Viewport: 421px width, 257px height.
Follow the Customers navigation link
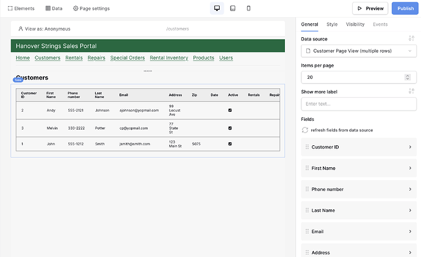click(47, 58)
